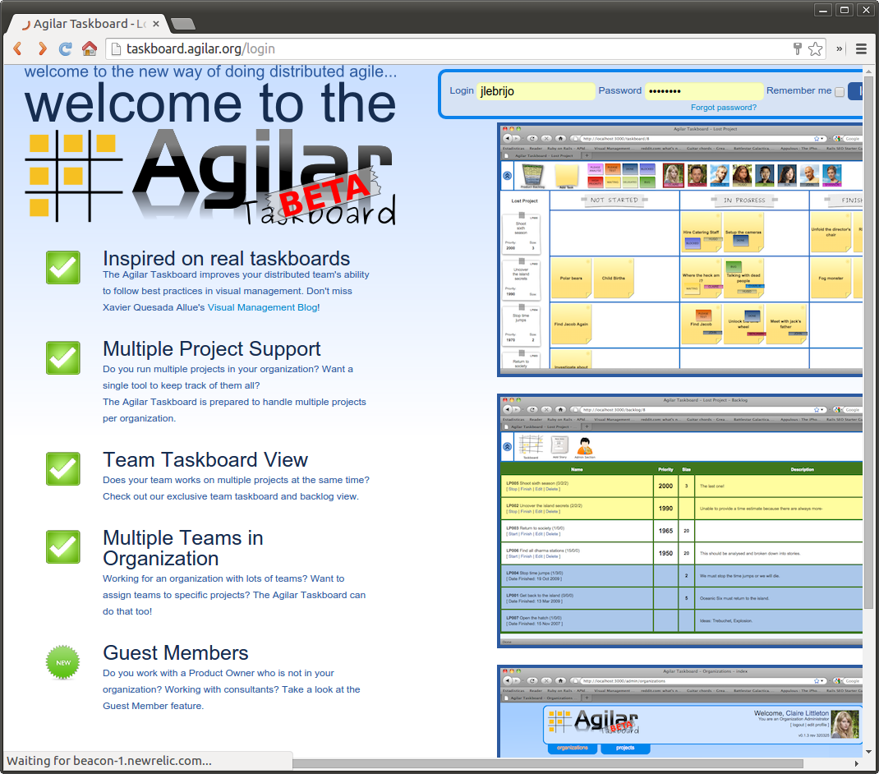Open the Forgot password? link
Viewport: 879px width, 774px height.
[723, 107]
